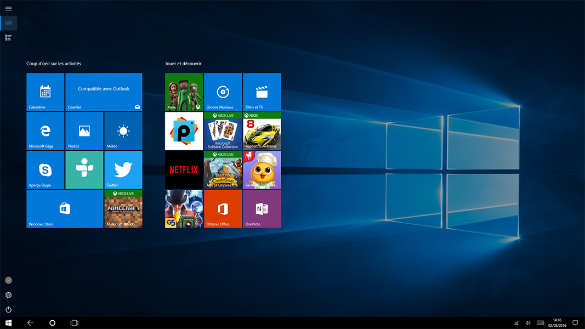Open the OneNote tile

click(x=262, y=209)
